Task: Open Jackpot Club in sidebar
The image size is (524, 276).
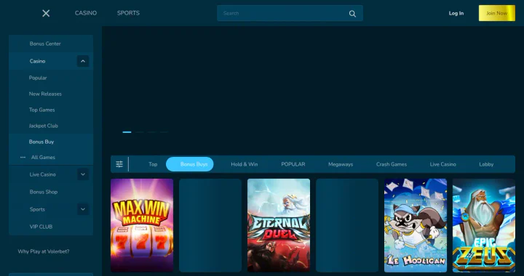Action: 44,126
